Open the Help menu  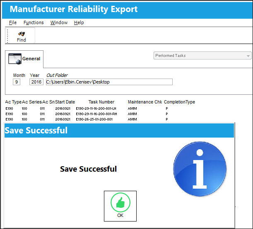[x=79, y=22]
